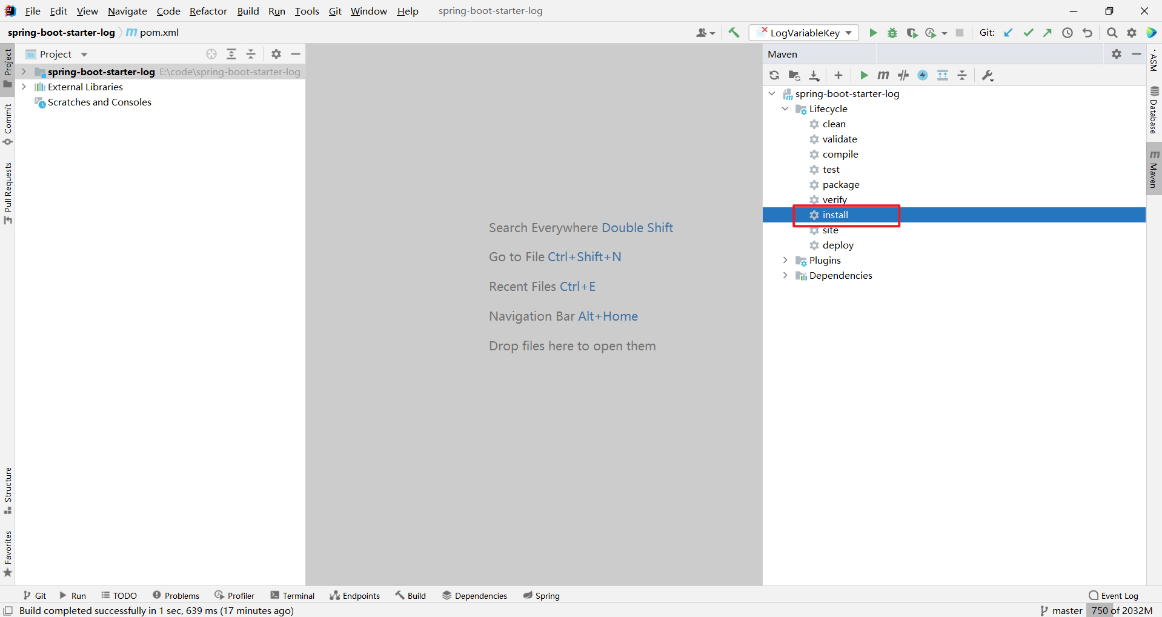The image size is (1162, 617).
Task: Expand the Plugins node
Action: click(785, 260)
